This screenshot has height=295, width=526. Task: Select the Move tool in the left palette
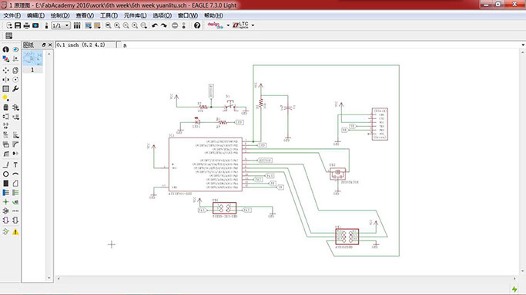point(5,70)
